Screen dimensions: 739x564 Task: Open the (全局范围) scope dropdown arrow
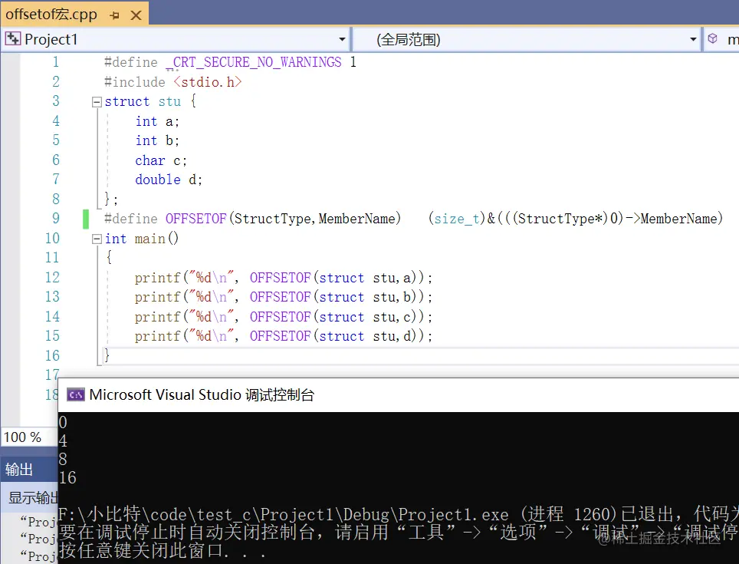click(693, 40)
